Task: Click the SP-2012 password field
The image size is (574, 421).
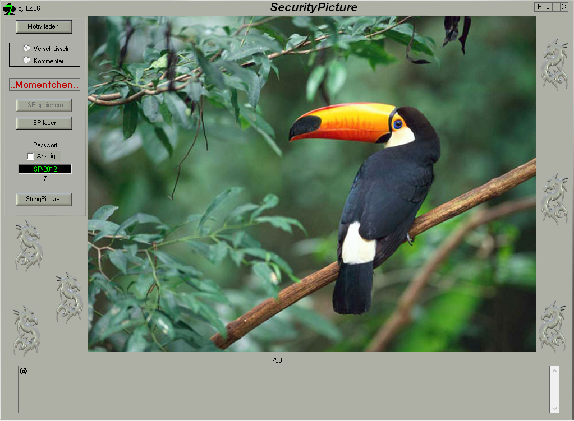Action: (45, 169)
